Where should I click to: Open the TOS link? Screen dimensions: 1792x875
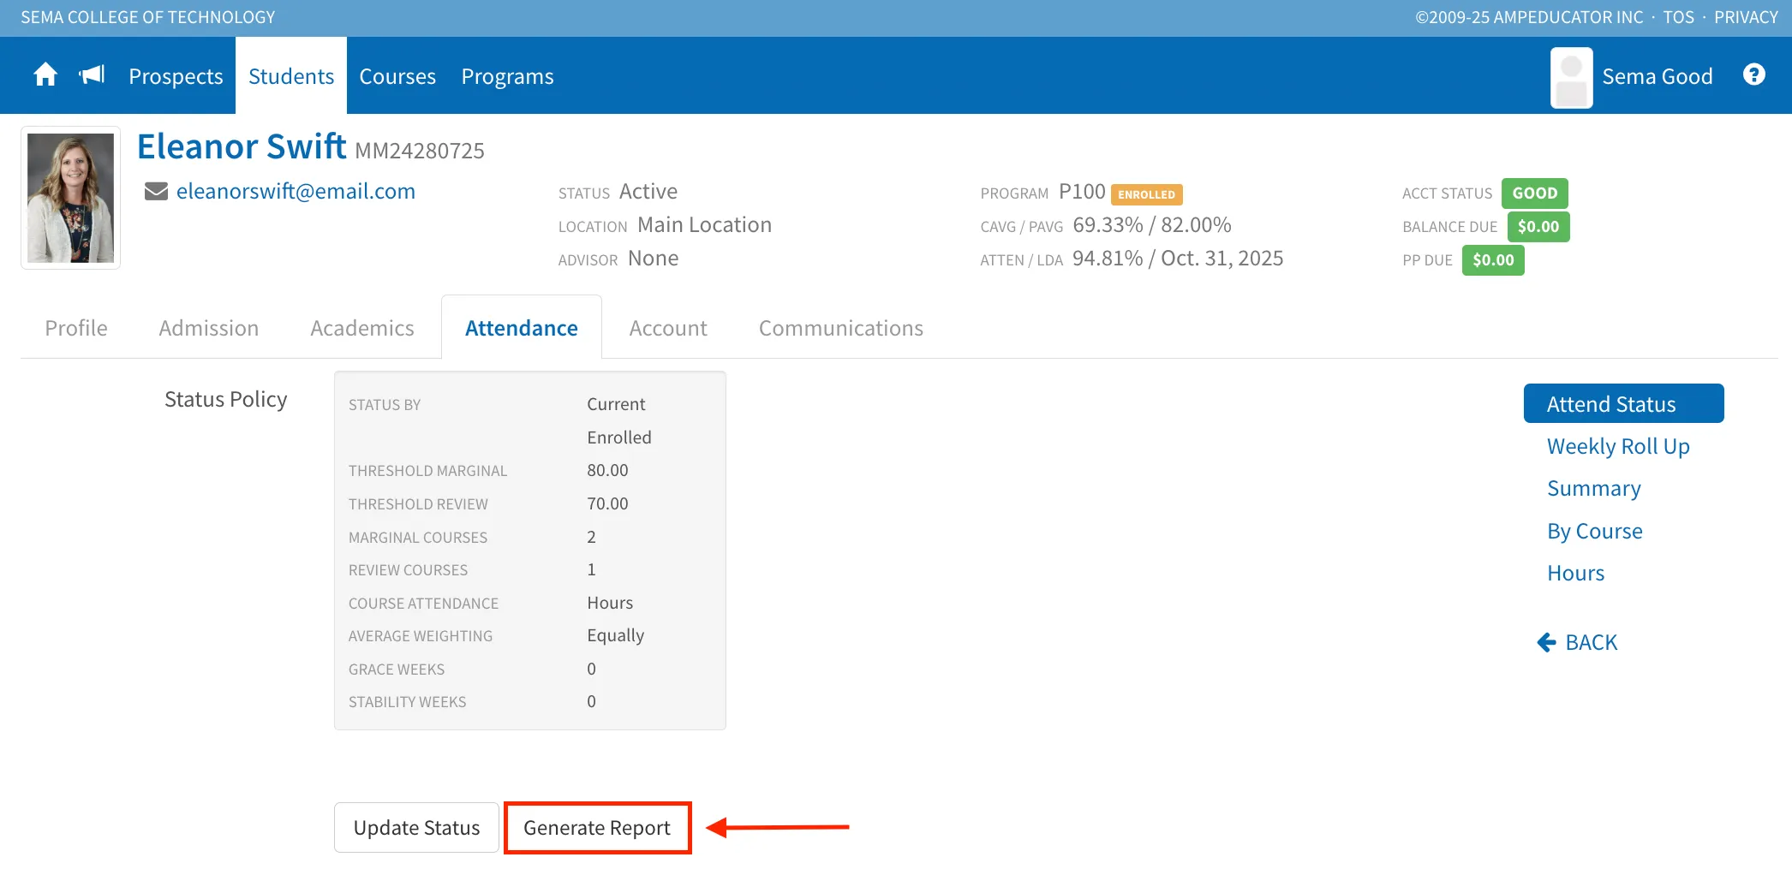[x=1678, y=17]
